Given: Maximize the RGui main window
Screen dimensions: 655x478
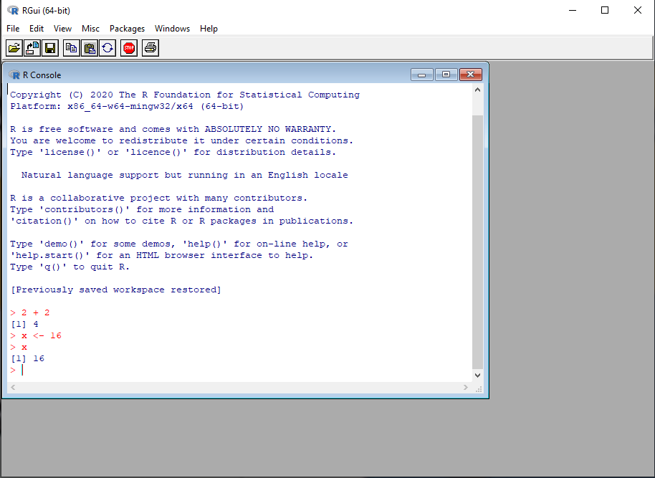Looking at the screenshot, I should coord(604,11).
